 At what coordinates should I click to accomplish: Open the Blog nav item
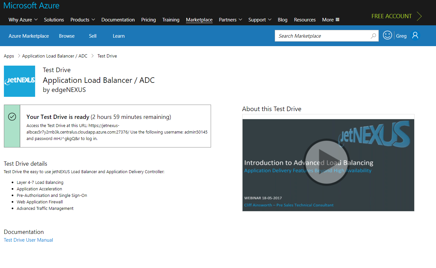pyautogui.click(x=283, y=20)
